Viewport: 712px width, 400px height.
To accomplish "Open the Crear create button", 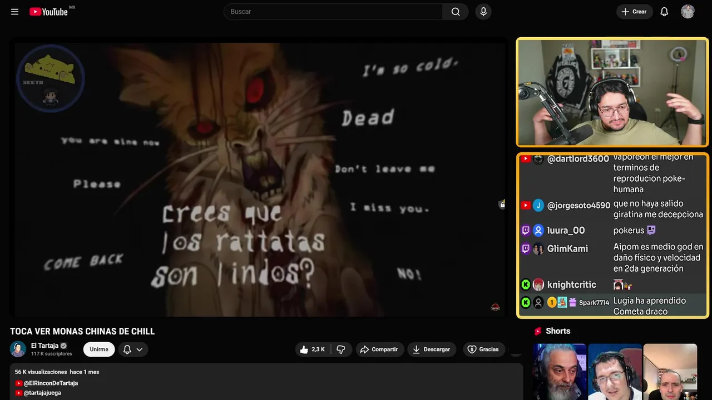I will (x=634, y=12).
